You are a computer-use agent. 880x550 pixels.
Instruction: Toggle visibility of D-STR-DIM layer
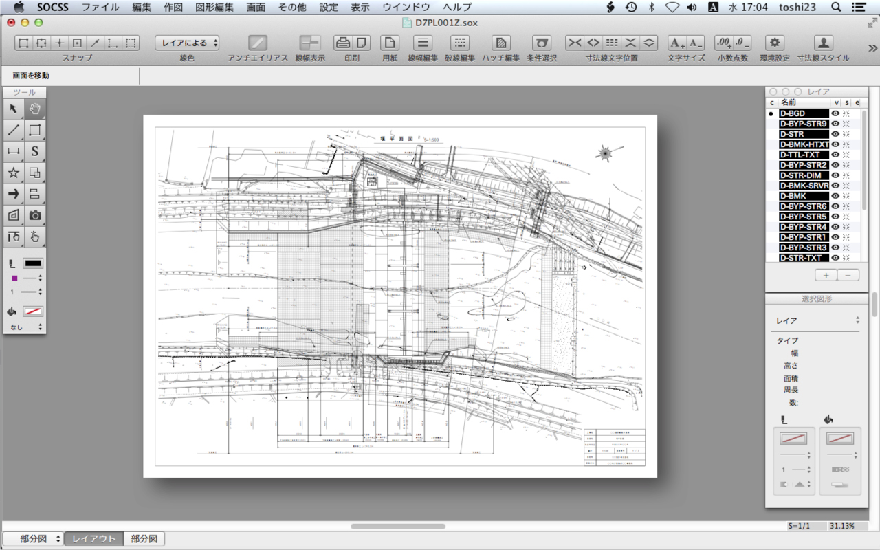(x=836, y=175)
